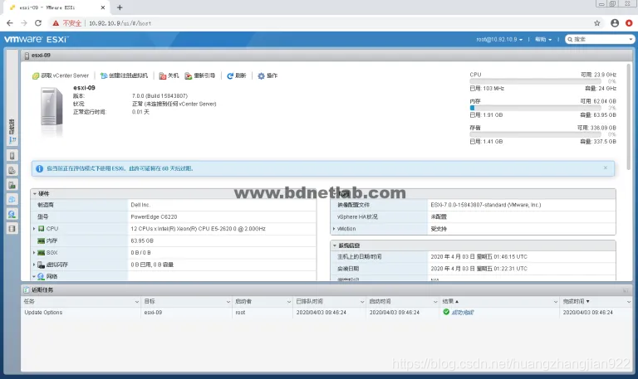Collapse the System Information section

point(335,245)
